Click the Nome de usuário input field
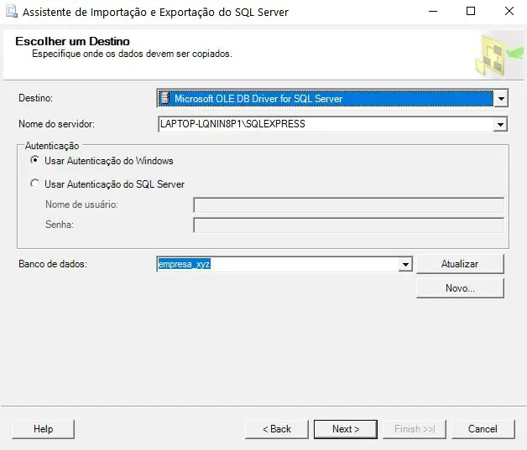This screenshot has height=450, width=527. [348, 204]
